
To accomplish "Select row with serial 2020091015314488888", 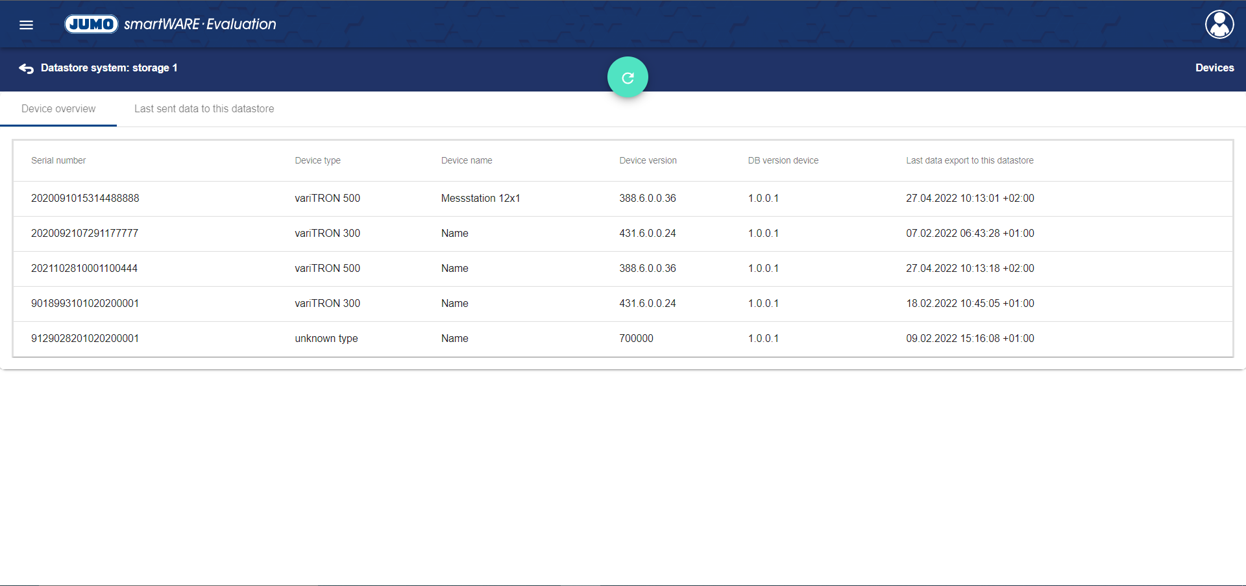I will 85,199.
